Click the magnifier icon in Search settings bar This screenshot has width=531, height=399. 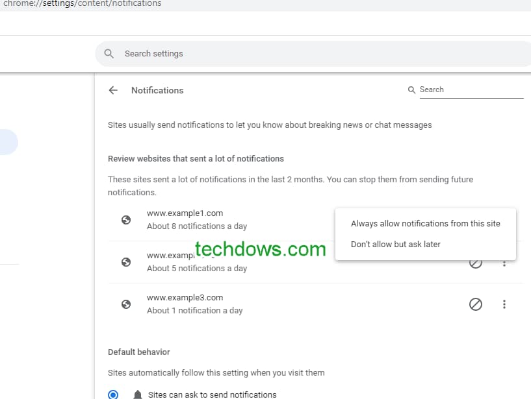(109, 53)
